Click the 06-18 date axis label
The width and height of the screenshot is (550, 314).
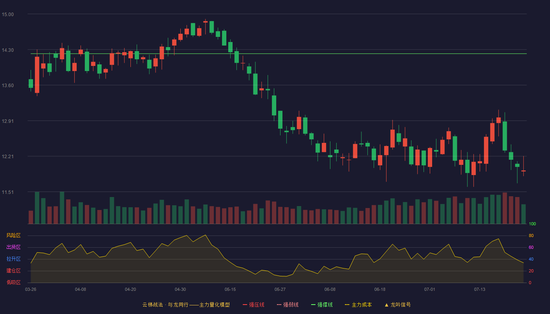[x=380, y=289]
